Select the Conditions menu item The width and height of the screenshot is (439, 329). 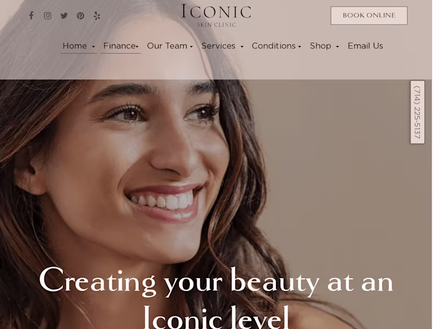click(x=273, y=46)
